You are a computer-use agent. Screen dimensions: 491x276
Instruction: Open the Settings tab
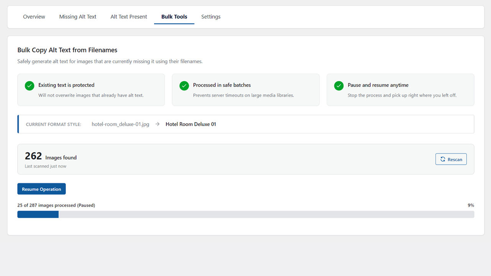point(211,17)
